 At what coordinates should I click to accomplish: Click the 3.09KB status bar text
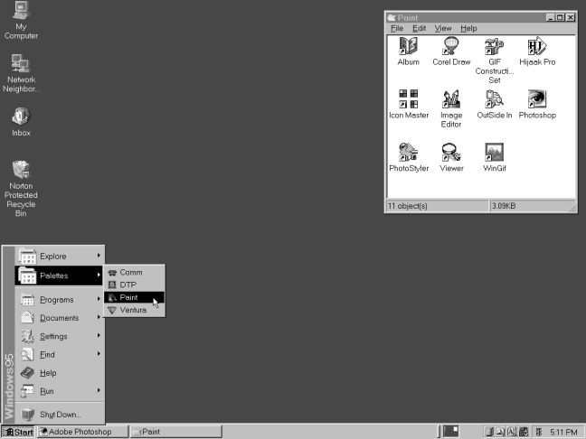(x=504, y=206)
